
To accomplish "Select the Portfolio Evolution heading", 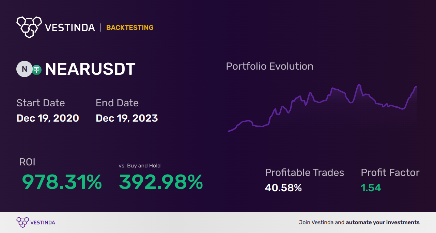I will pyautogui.click(x=269, y=66).
